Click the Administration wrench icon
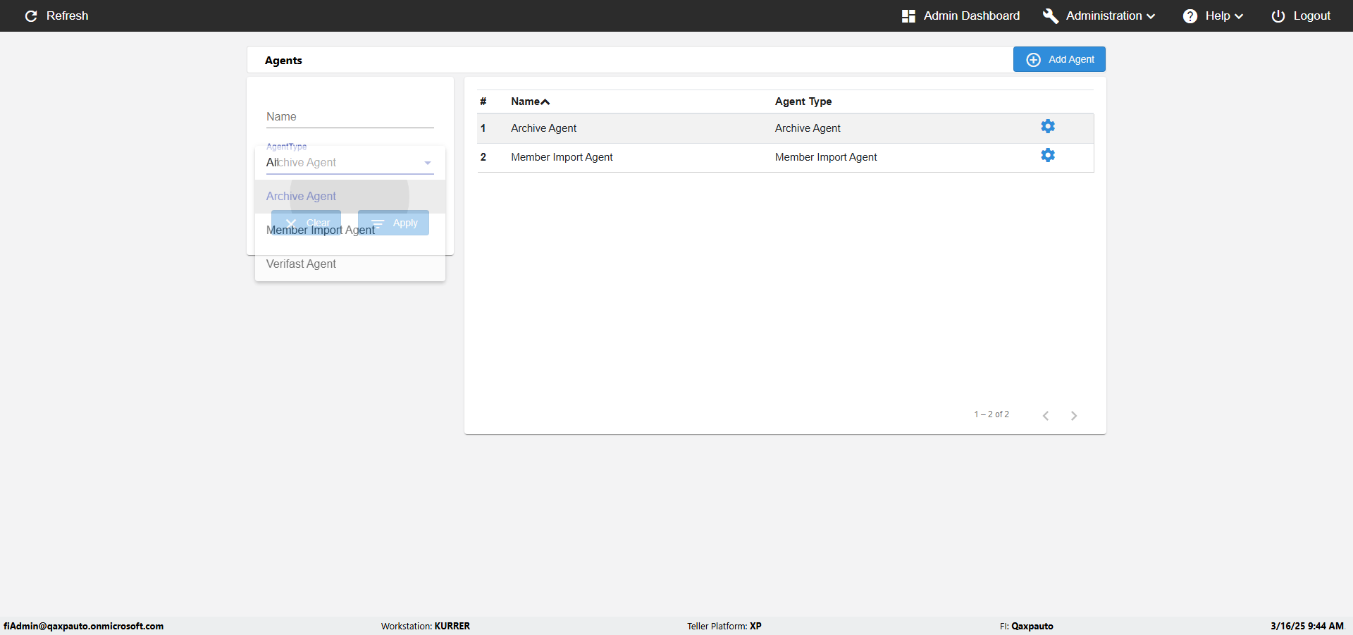Image resolution: width=1353 pixels, height=635 pixels. 1050,16
